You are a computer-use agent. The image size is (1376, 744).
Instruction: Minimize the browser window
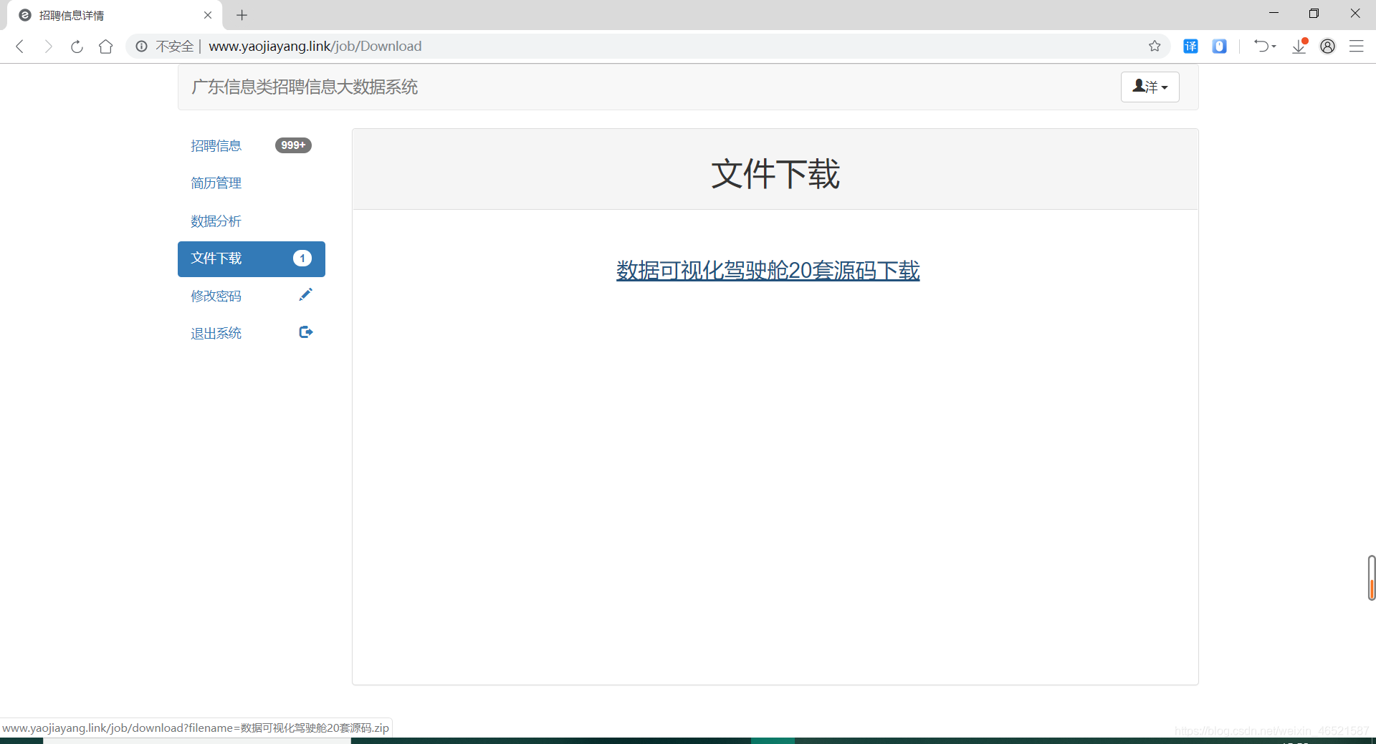coord(1274,14)
